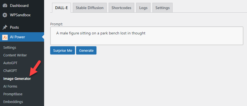Click the Surprise Me button
The height and width of the screenshot is (106, 247).
tap(63, 50)
